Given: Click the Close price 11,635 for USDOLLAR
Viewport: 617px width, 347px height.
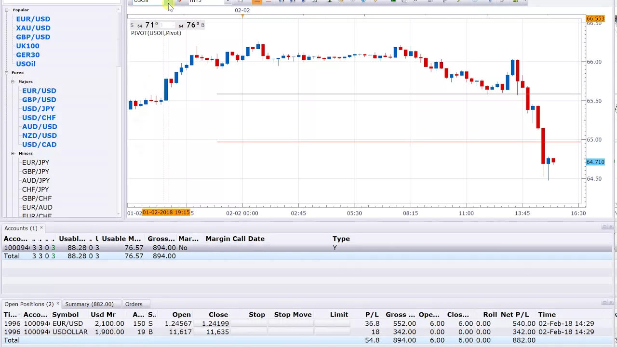Looking at the screenshot, I should (218, 332).
